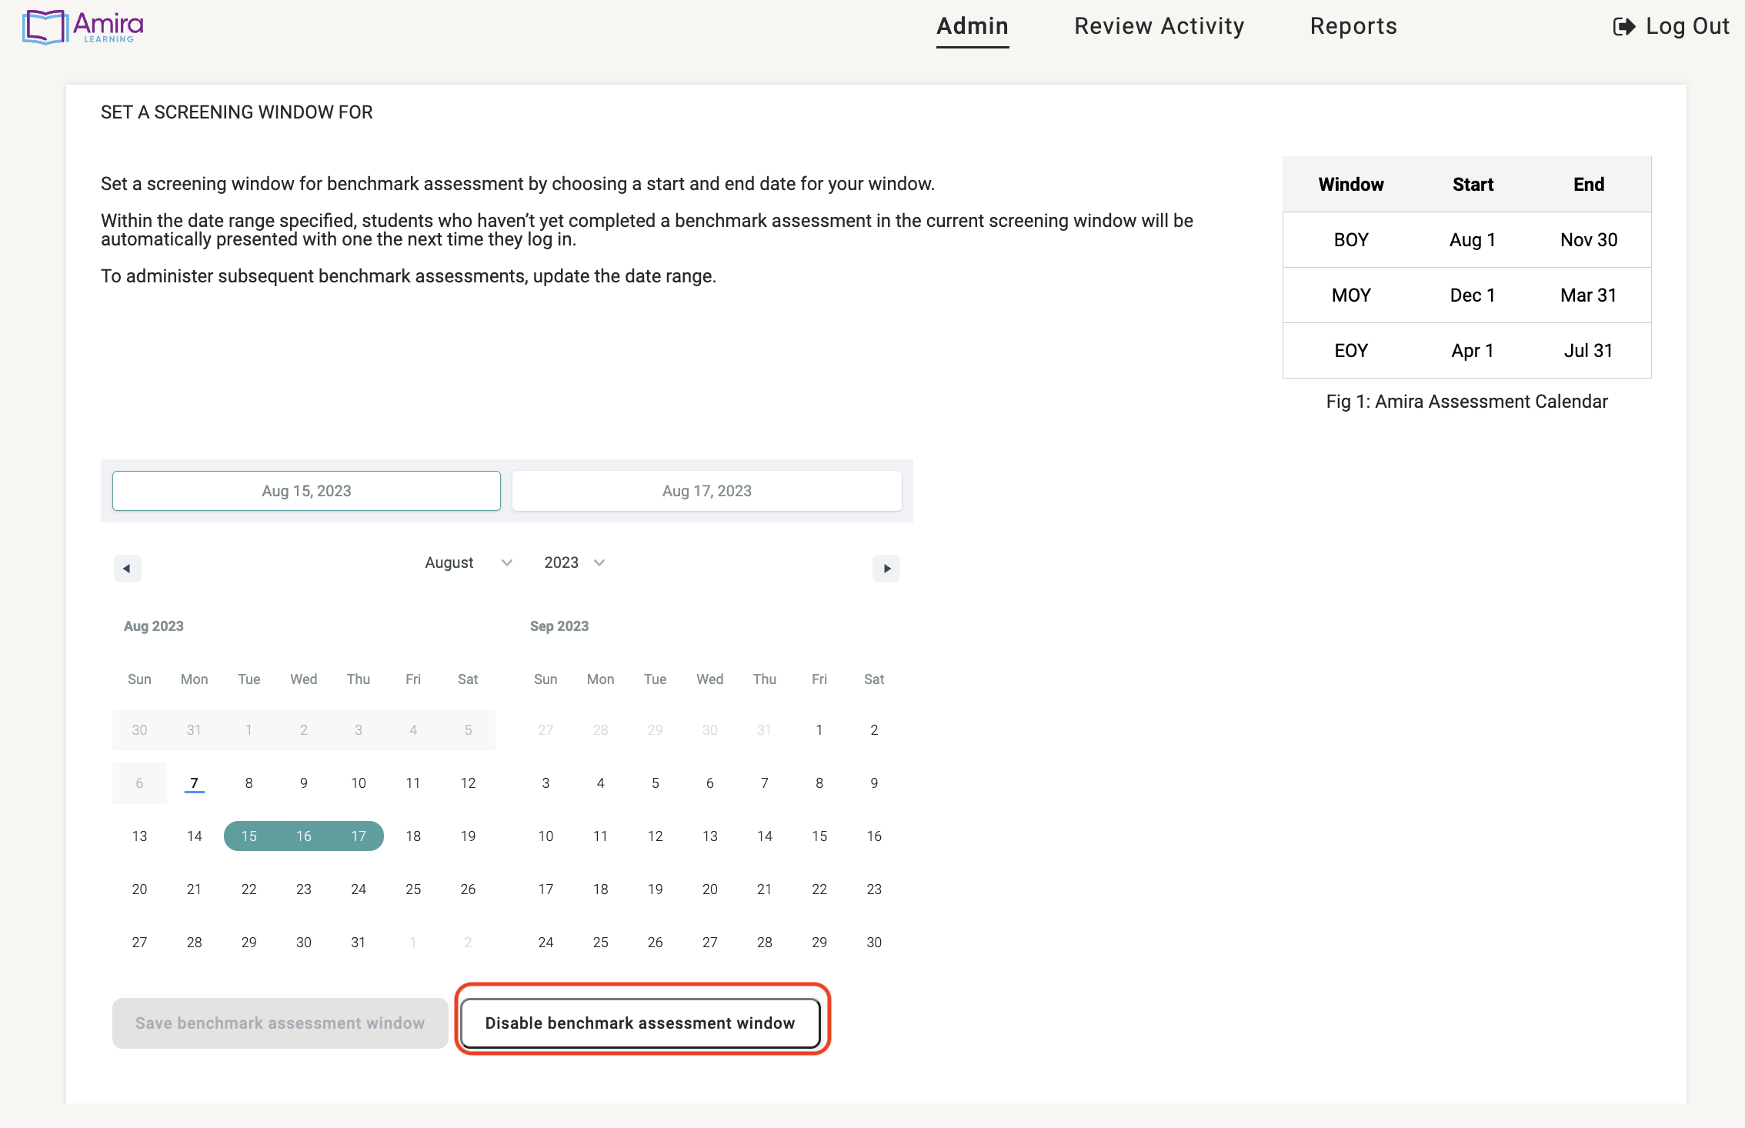Select August 12 in the calendar
The width and height of the screenshot is (1745, 1128).
[468, 783]
